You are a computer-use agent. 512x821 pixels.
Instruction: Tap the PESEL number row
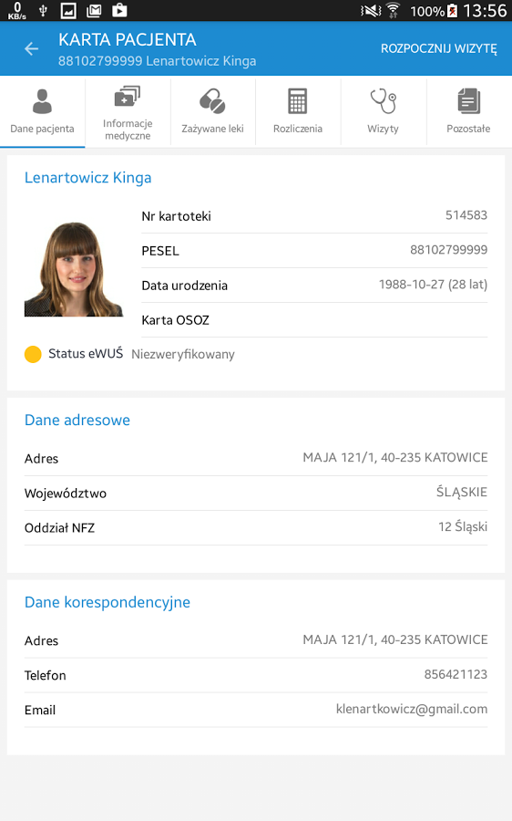click(314, 251)
